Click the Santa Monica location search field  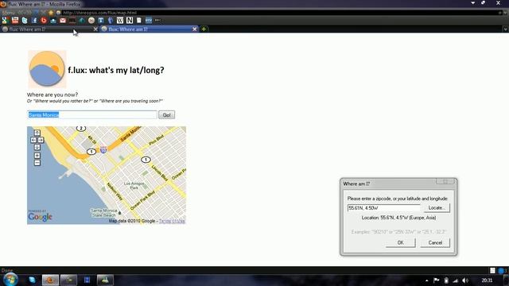[x=92, y=114]
